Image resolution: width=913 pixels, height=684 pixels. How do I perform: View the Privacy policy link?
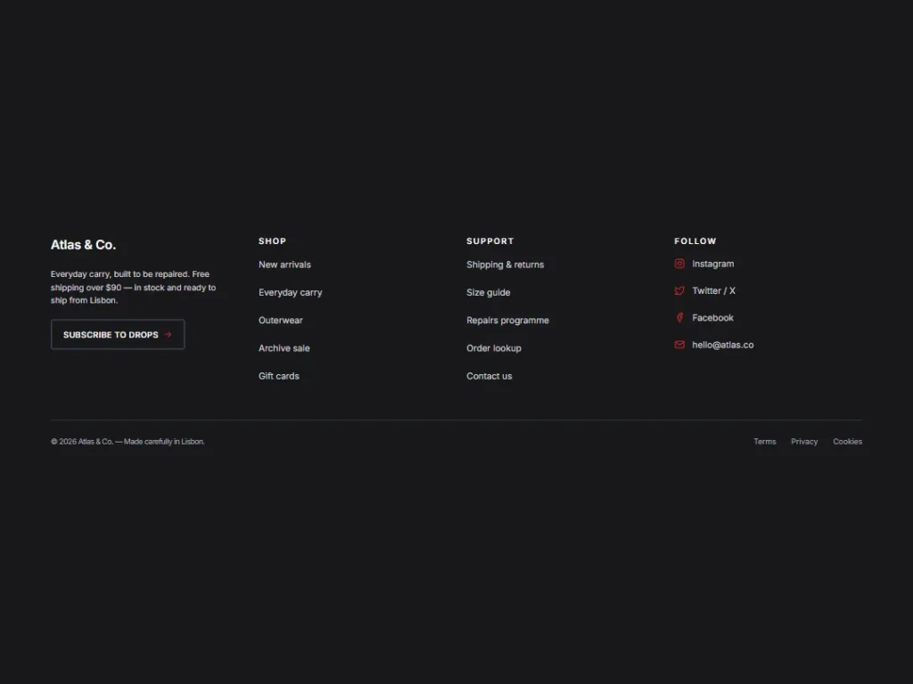[x=804, y=442]
